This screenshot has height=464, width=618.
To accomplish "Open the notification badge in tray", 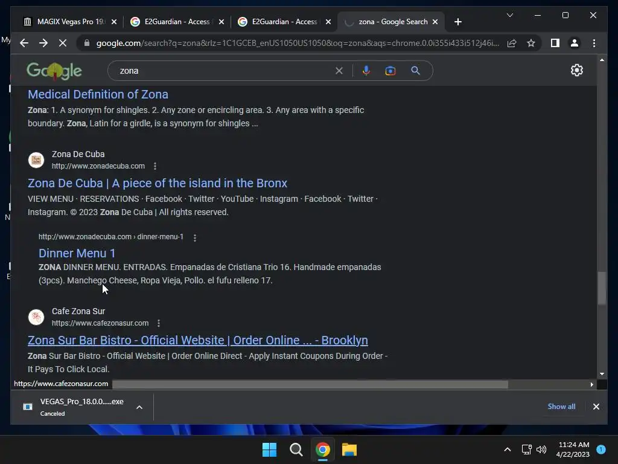I will (x=601, y=449).
